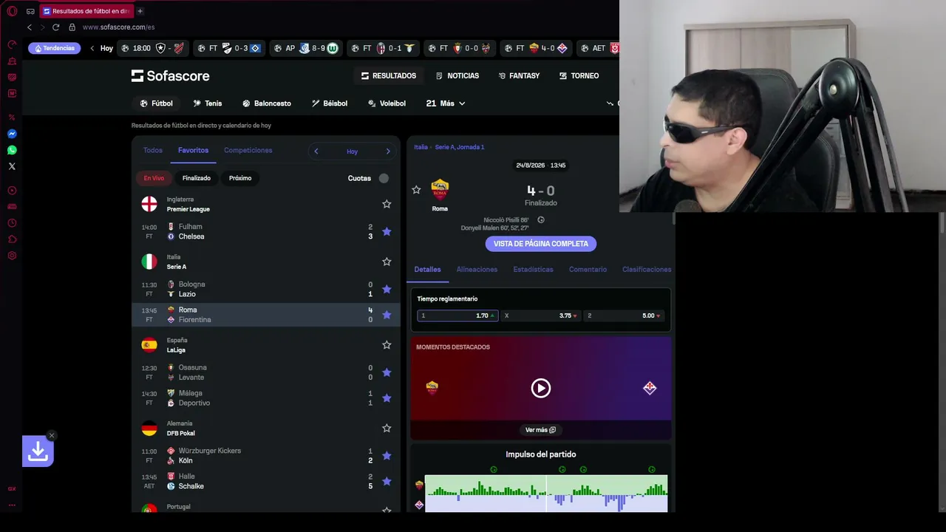
Task: Unfavorite the Halle vs Schalke match
Action: [387, 481]
